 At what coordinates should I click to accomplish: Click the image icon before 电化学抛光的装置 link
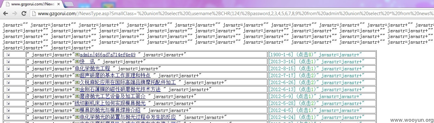pyautogui.click(x=77, y=117)
